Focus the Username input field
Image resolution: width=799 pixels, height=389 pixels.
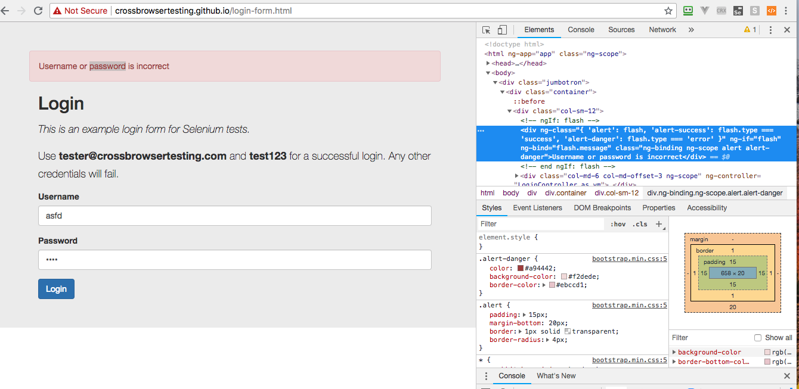(x=235, y=216)
